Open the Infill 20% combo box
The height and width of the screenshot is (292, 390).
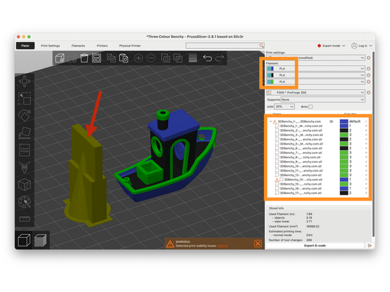coord(285,107)
